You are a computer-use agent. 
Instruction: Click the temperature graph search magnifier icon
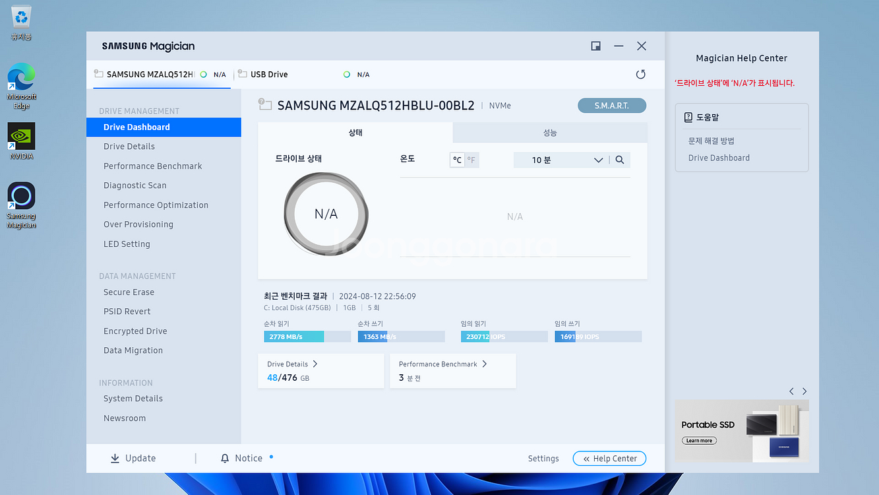(x=620, y=160)
